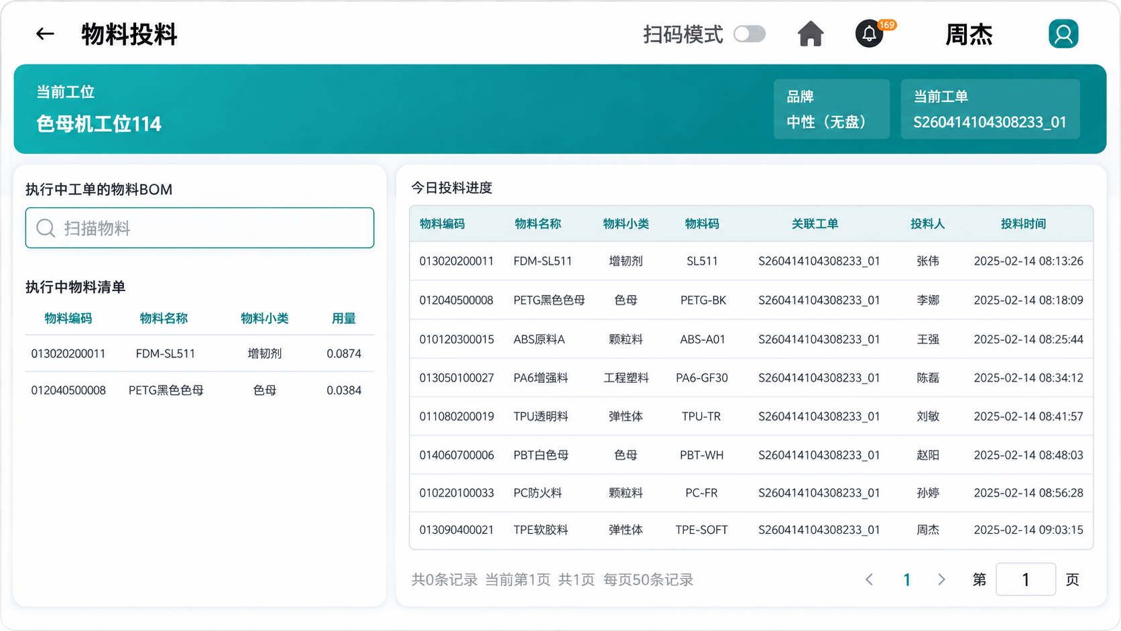Click 投料时间 column header

pos(1024,224)
